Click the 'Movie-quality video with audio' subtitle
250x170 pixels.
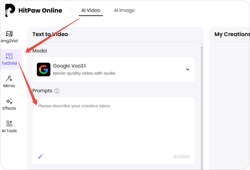coord(84,73)
